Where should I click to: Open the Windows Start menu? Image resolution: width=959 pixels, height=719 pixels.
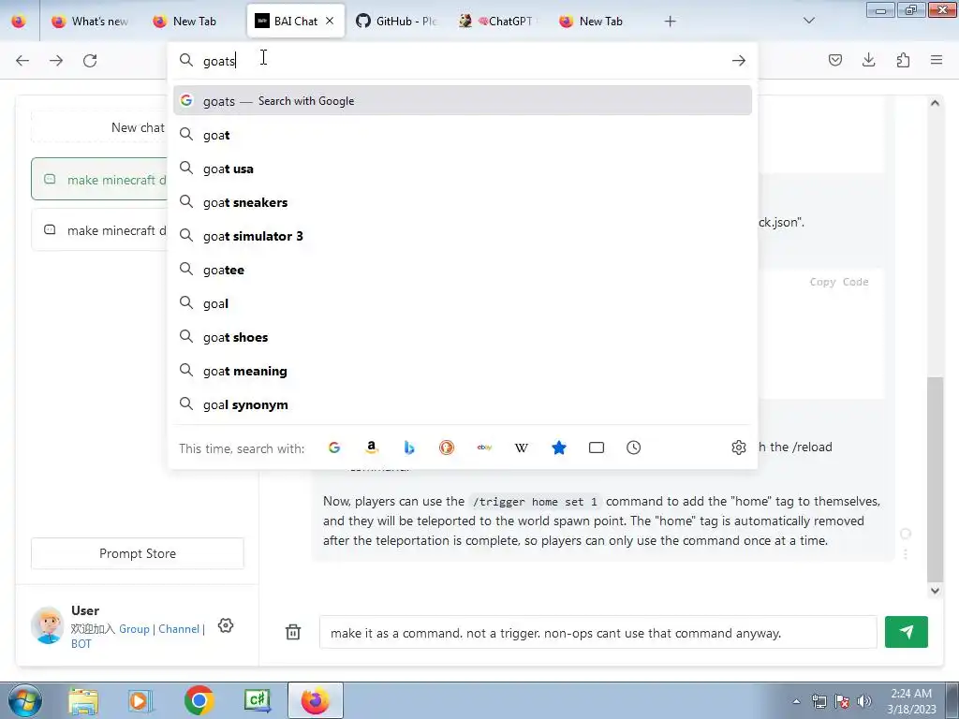pyautogui.click(x=24, y=700)
